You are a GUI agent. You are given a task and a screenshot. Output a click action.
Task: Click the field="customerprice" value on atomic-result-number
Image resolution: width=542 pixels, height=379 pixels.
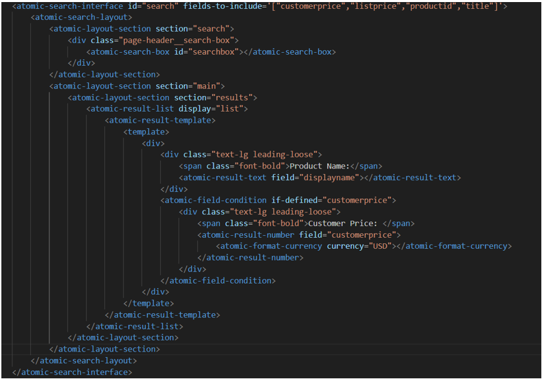tap(361, 235)
